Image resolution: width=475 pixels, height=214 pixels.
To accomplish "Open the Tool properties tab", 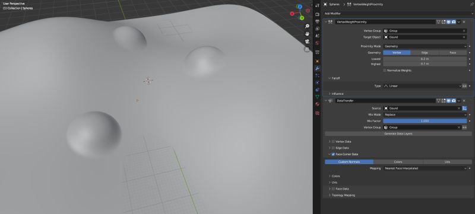I will 317,5.
